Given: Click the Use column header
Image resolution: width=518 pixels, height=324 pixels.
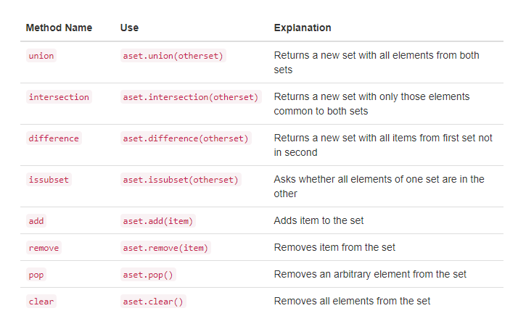Looking at the screenshot, I should (x=129, y=28).
